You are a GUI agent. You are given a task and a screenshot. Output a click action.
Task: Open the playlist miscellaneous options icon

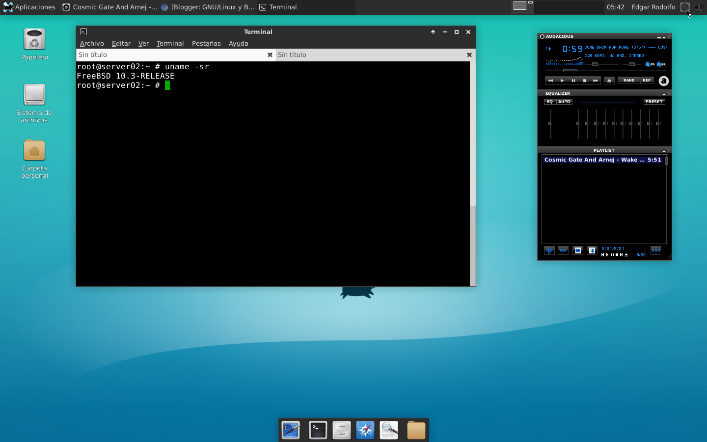pyautogui.click(x=592, y=250)
